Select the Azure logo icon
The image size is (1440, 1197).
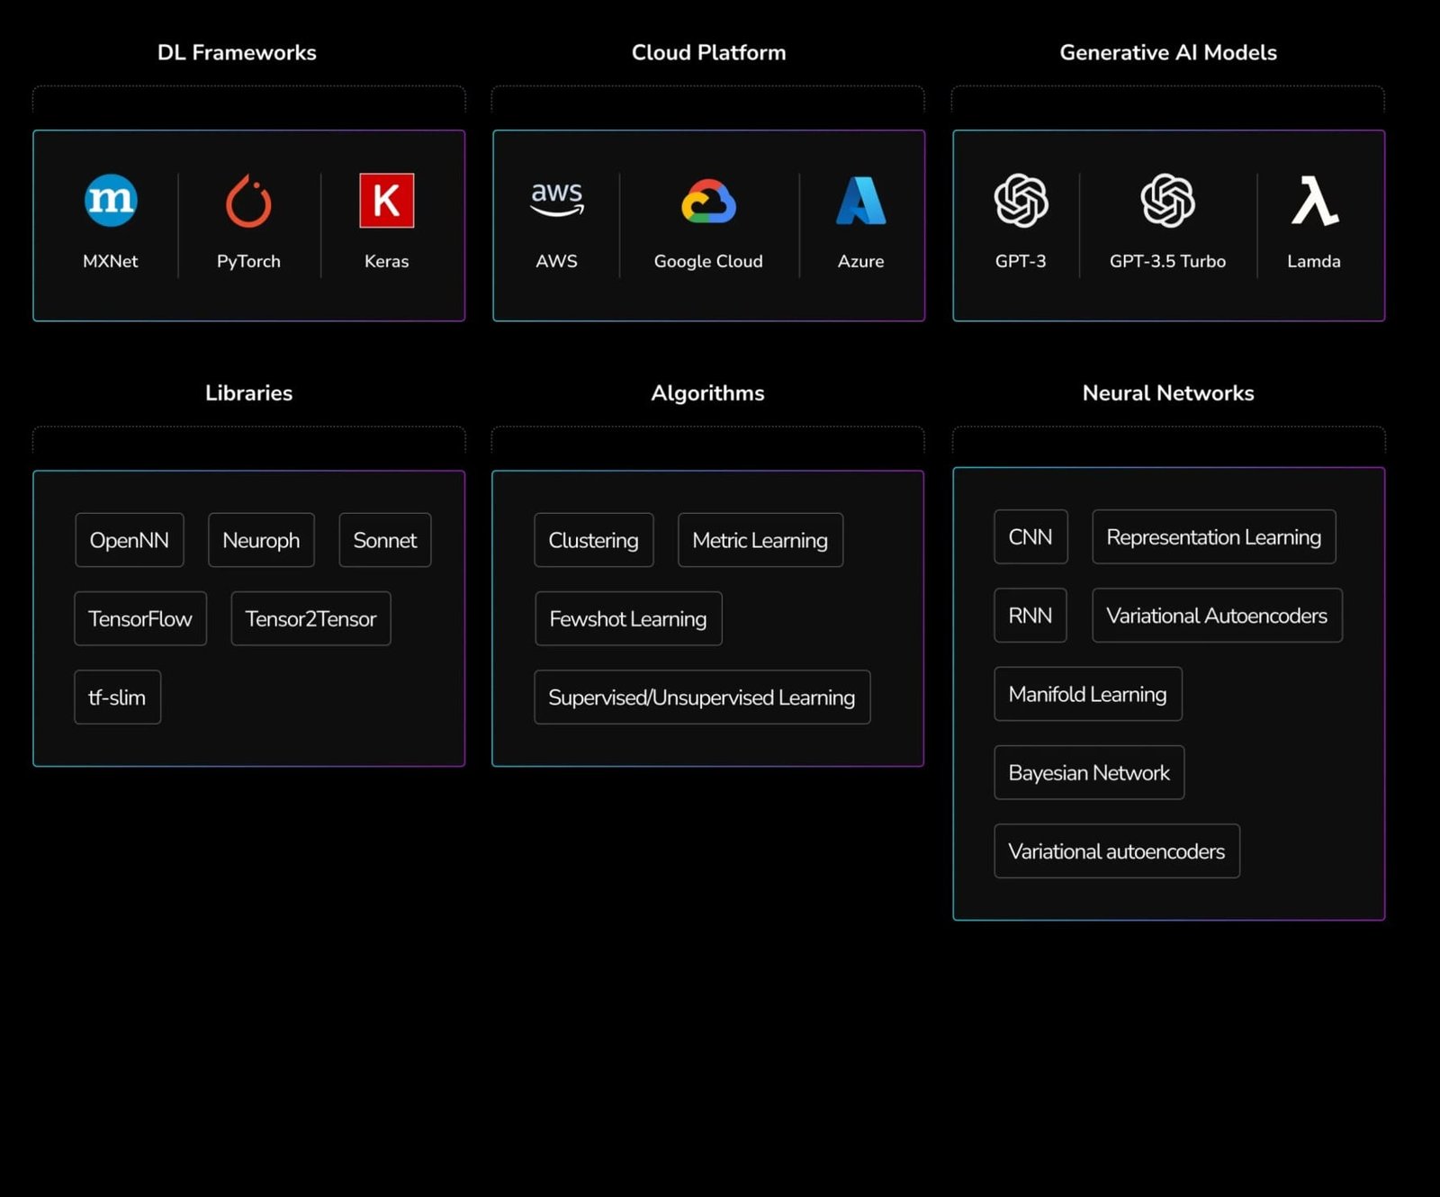coord(861,200)
